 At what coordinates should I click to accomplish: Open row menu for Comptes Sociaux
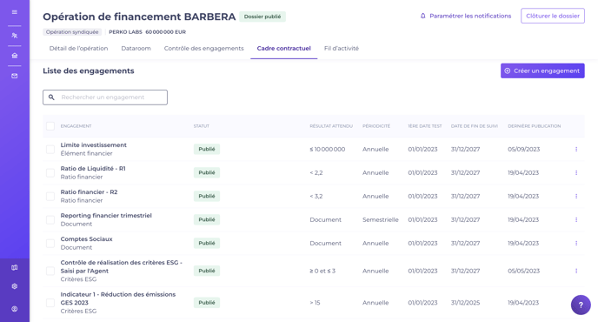pos(576,244)
